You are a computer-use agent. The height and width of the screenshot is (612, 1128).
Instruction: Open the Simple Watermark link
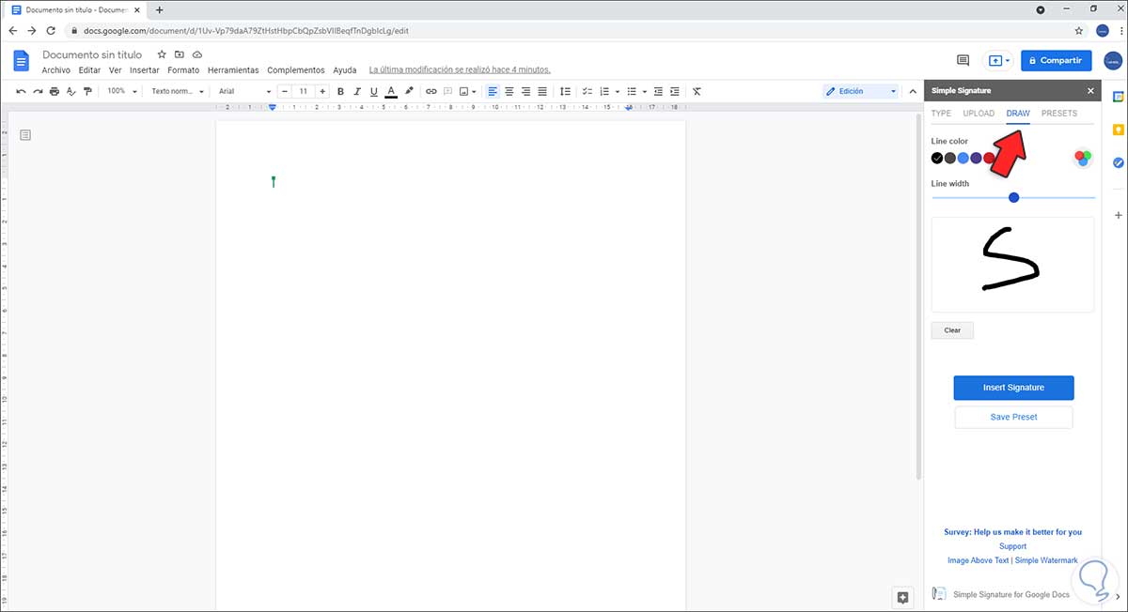[1045, 560]
